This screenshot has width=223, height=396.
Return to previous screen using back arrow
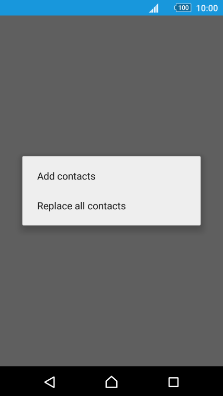tap(50, 382)
